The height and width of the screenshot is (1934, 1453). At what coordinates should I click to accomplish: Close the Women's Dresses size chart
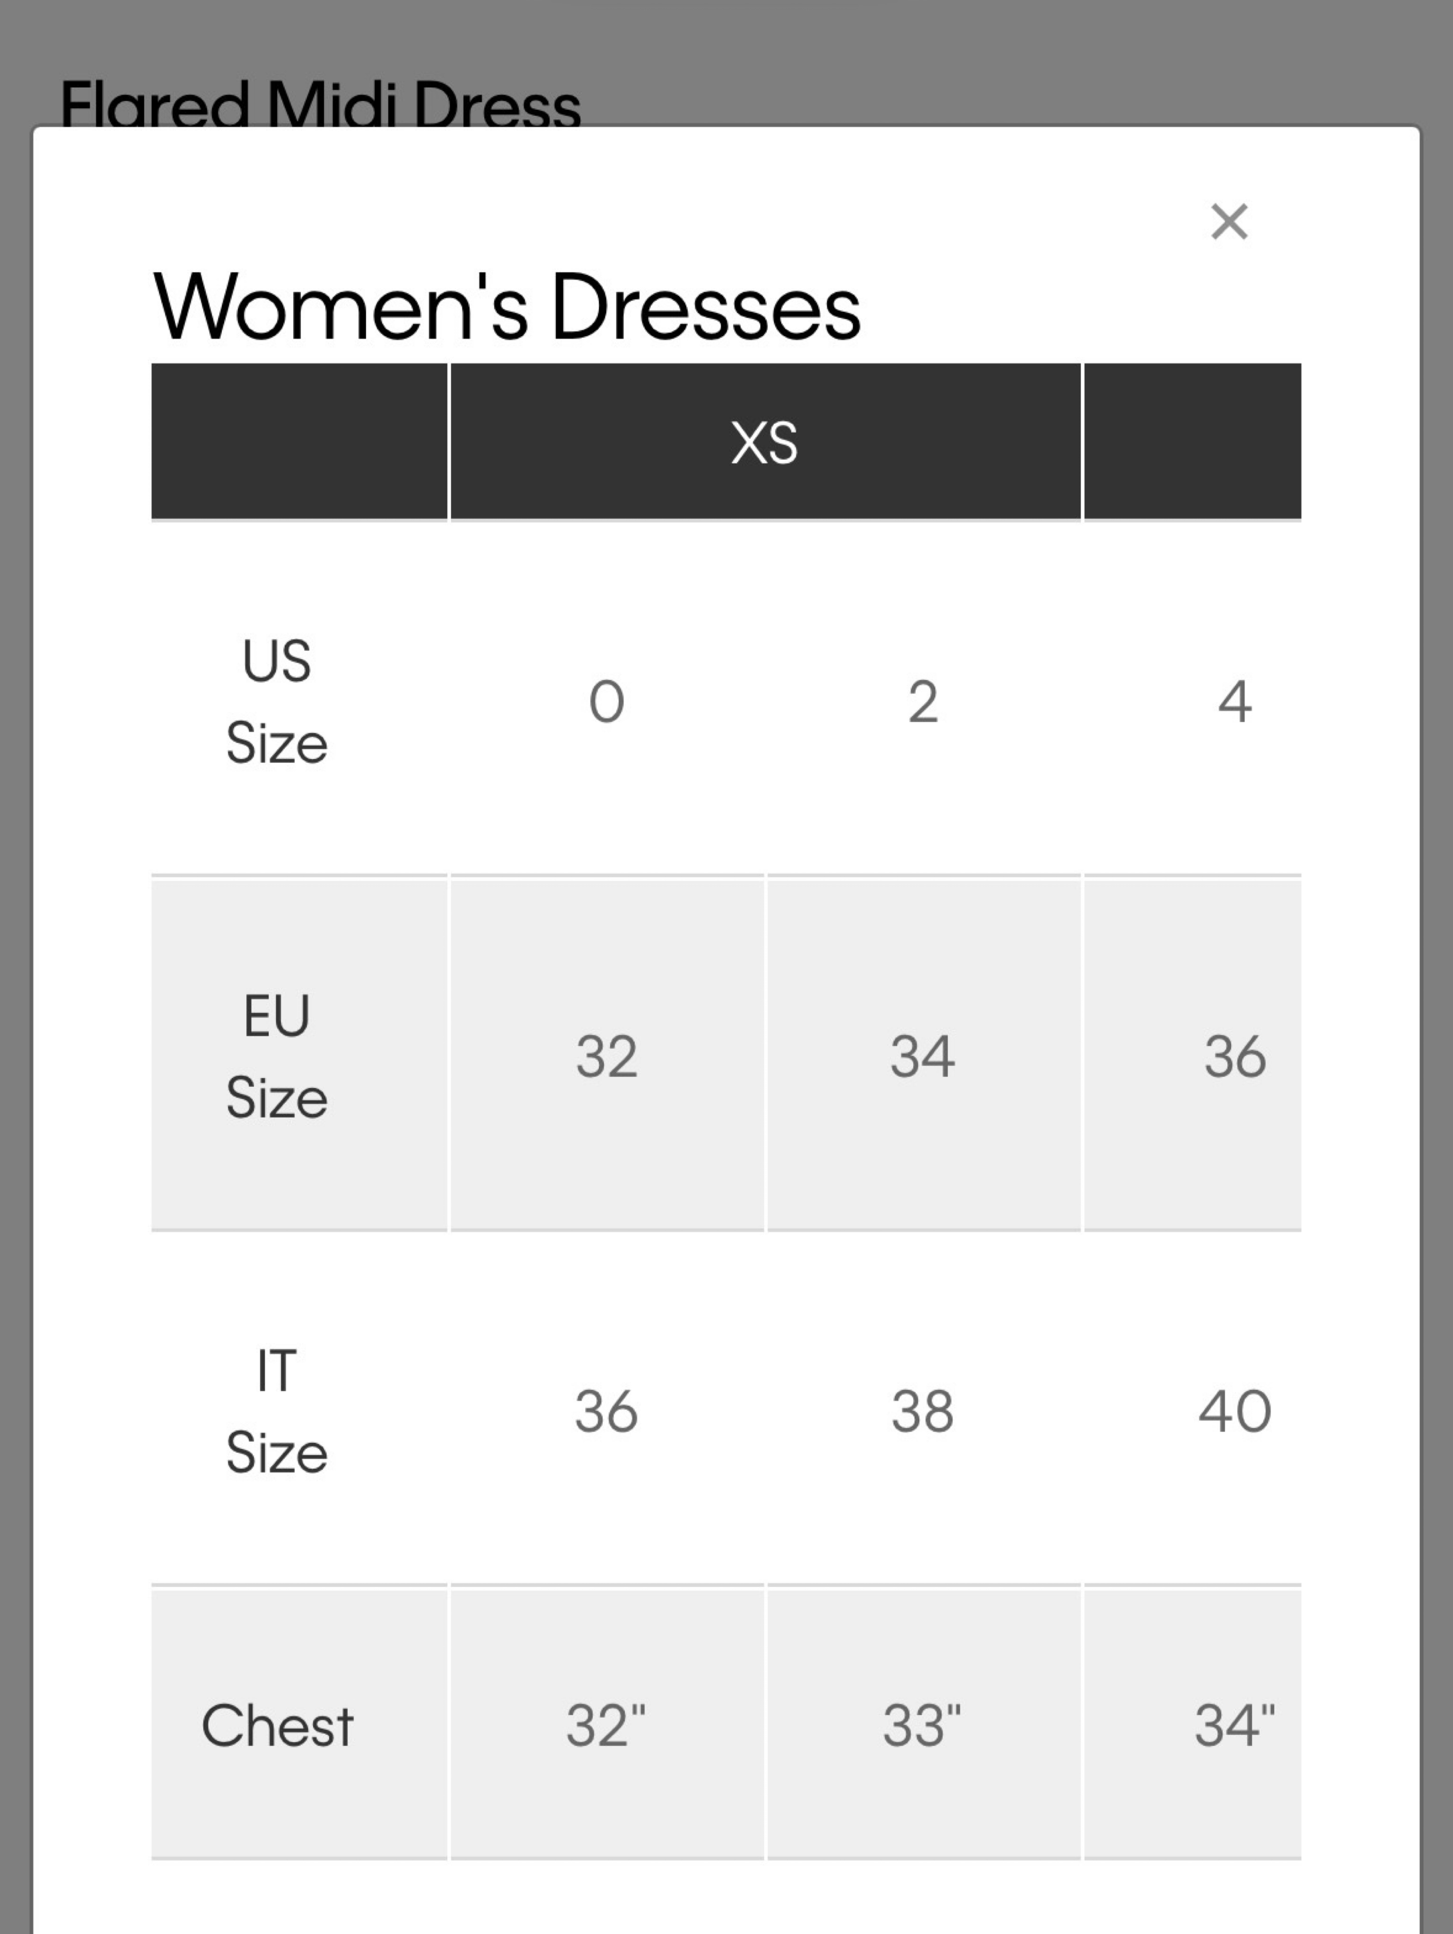[1229, 221]
